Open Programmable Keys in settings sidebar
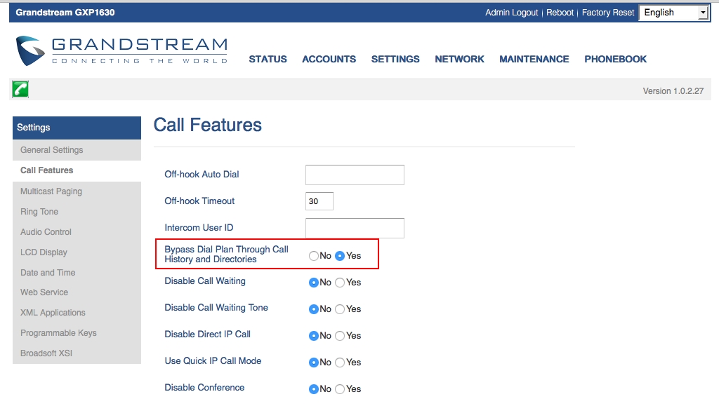719x406 pixels. (x=58, y=333)
